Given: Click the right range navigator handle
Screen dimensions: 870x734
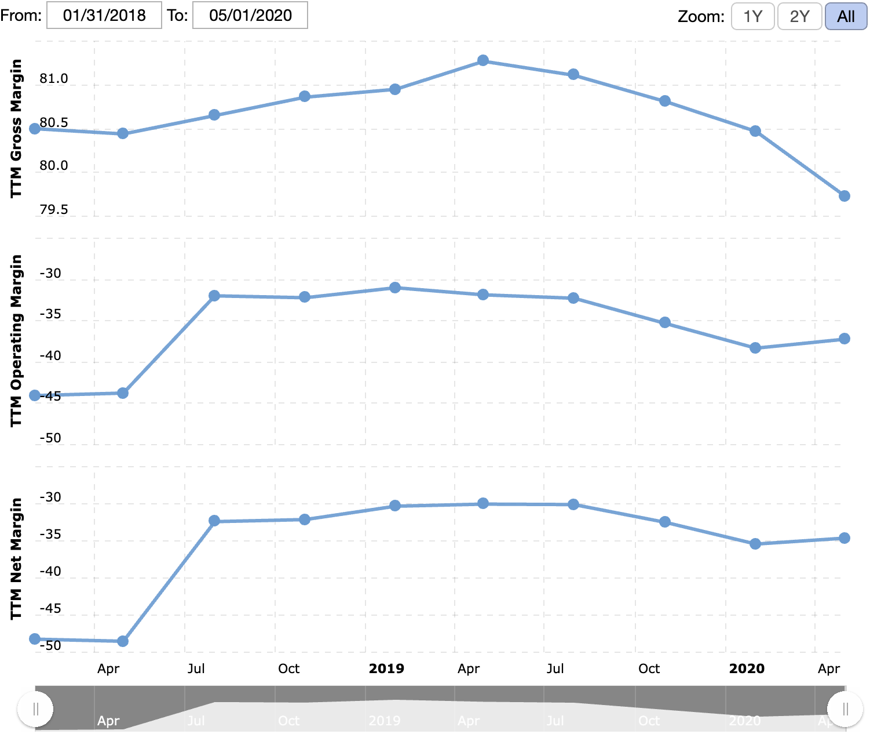Looking at the screenshot, I should [845, 709].
